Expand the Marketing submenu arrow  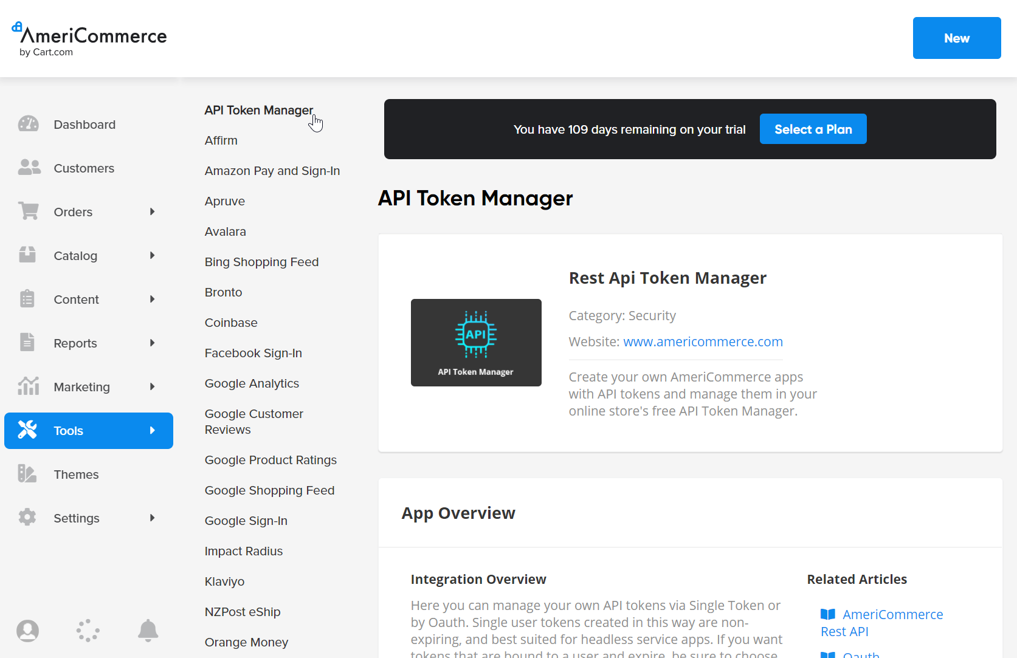153,386
